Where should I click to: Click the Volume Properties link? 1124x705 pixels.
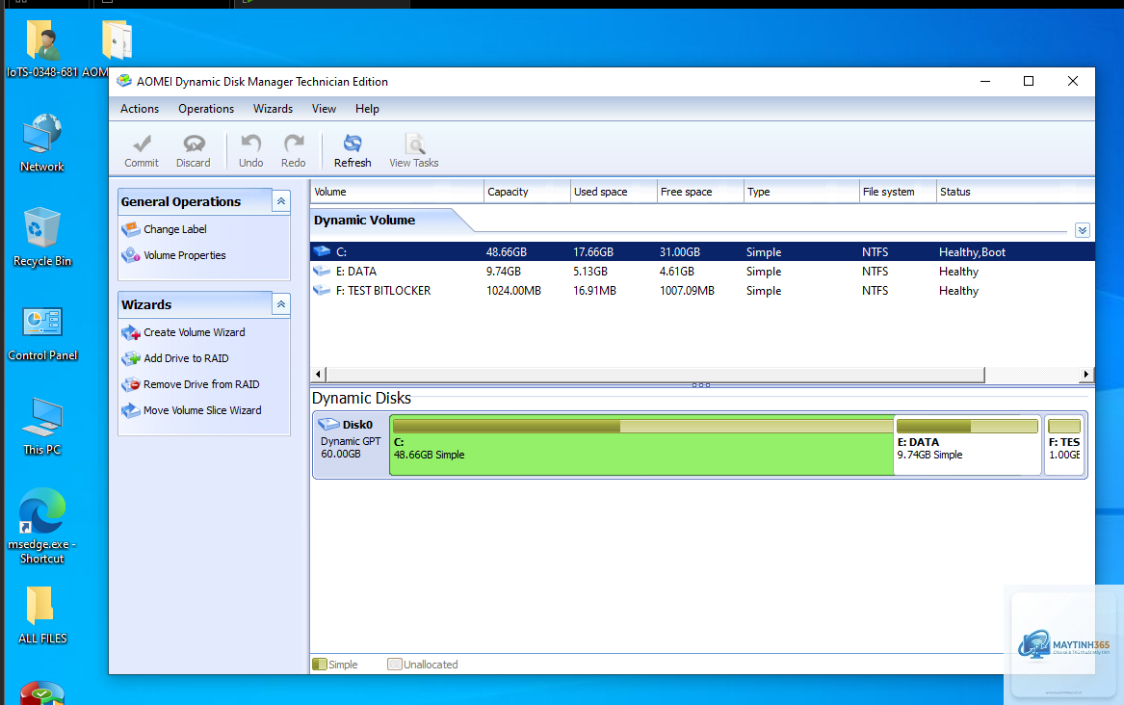[x=184, y=255]
